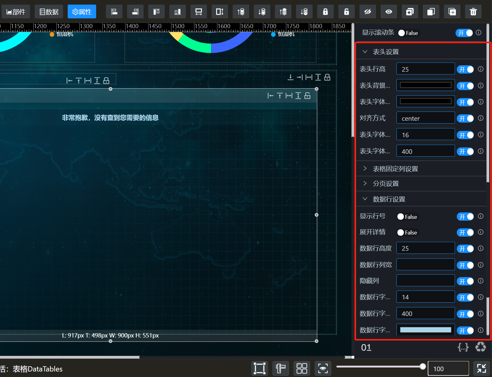492x377 pixels.
Task: Click the four-square grid icon at bottom
Action: pyautogui.click(x=302, y=368)
